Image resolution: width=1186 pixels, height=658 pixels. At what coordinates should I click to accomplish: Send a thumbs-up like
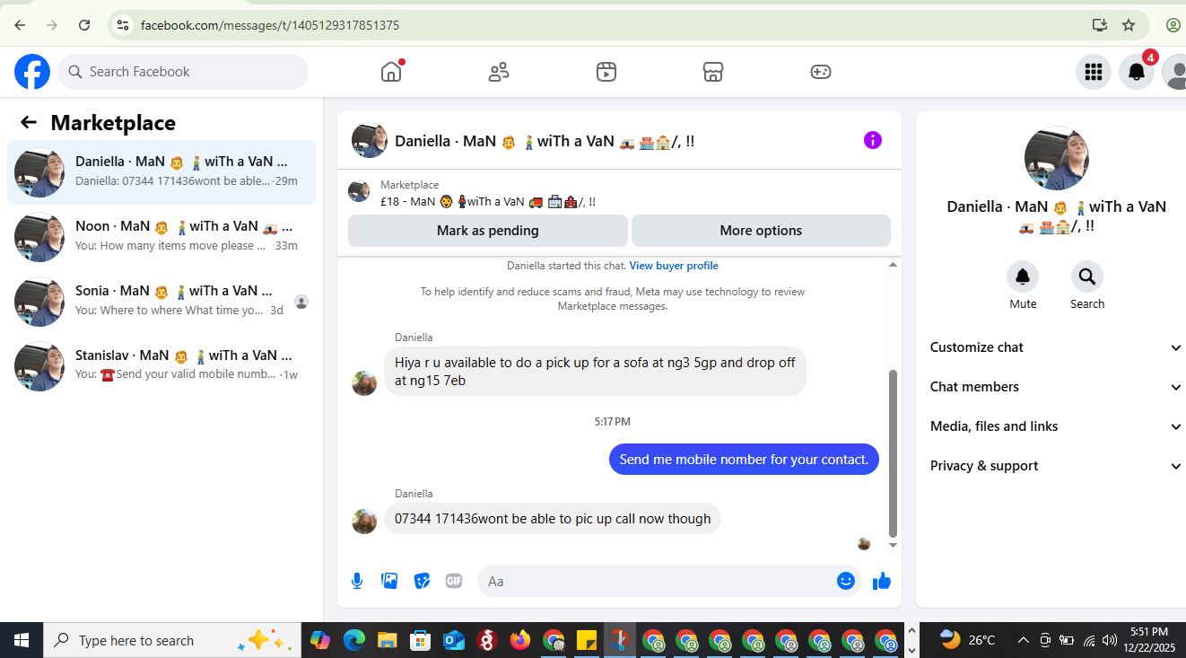coord(882,581)
